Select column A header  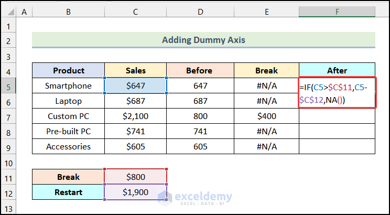[x=25, y=11]
